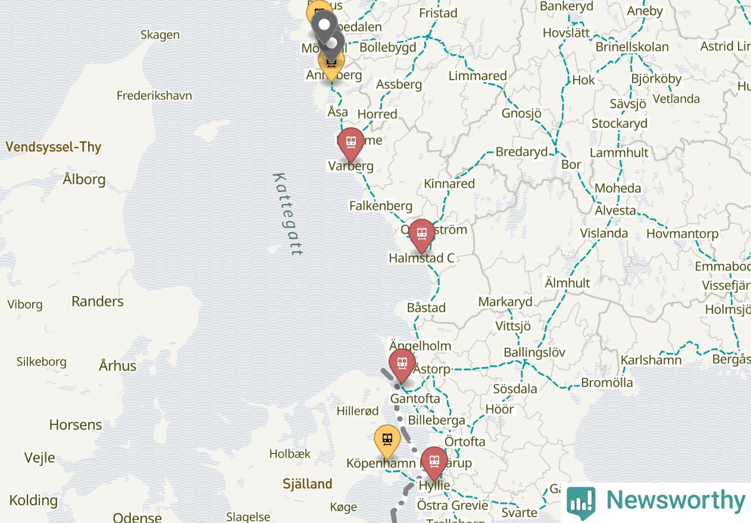Click the Älmhult town label
Screen dimensions: 751x523
pyautogui.click(x=568, y=283)
